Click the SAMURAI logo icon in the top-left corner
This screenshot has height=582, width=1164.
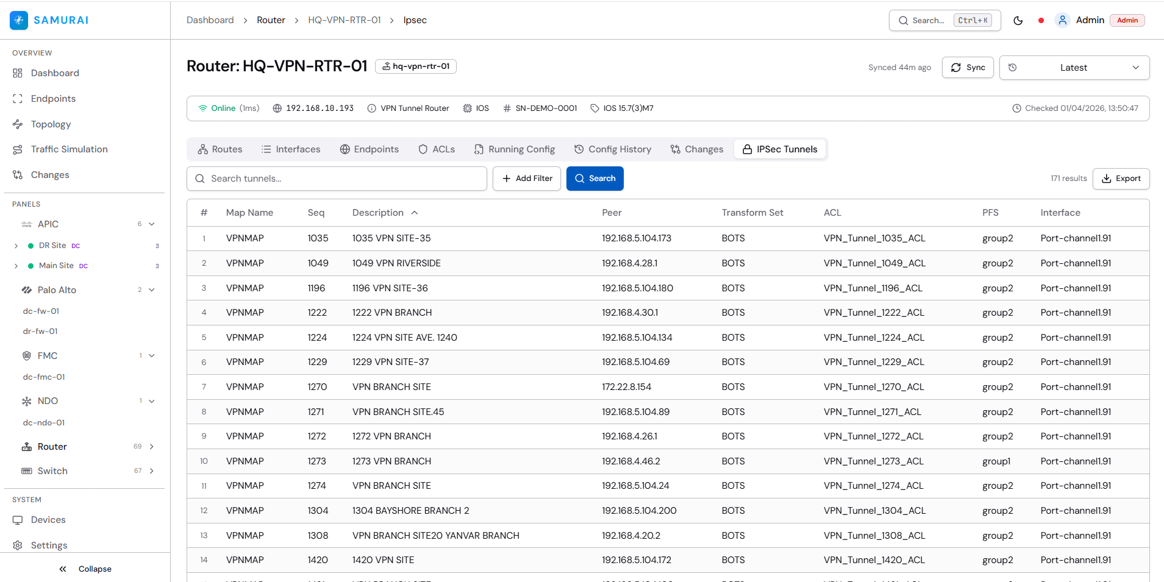tap(19, 20)
